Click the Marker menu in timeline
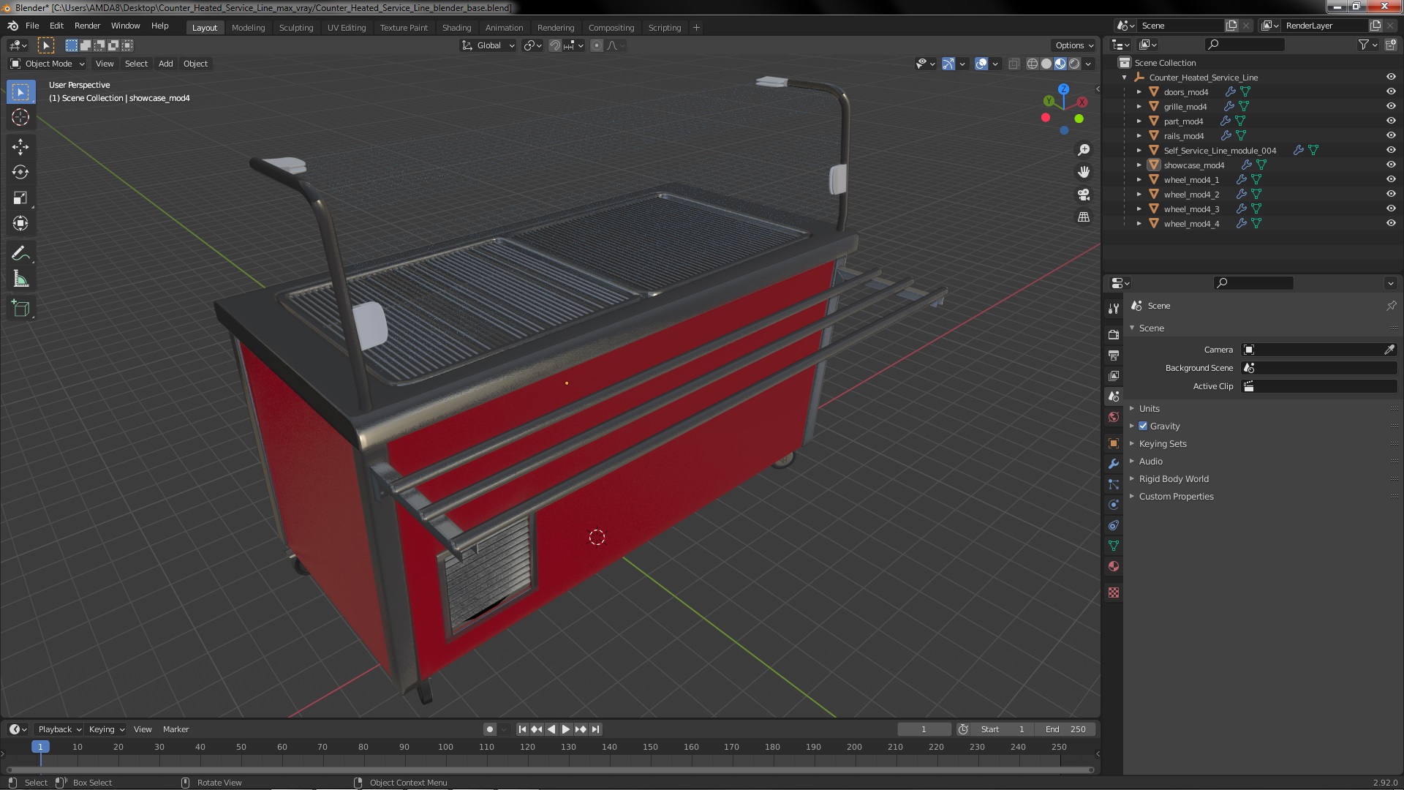1404x790 pixels. 175,729
